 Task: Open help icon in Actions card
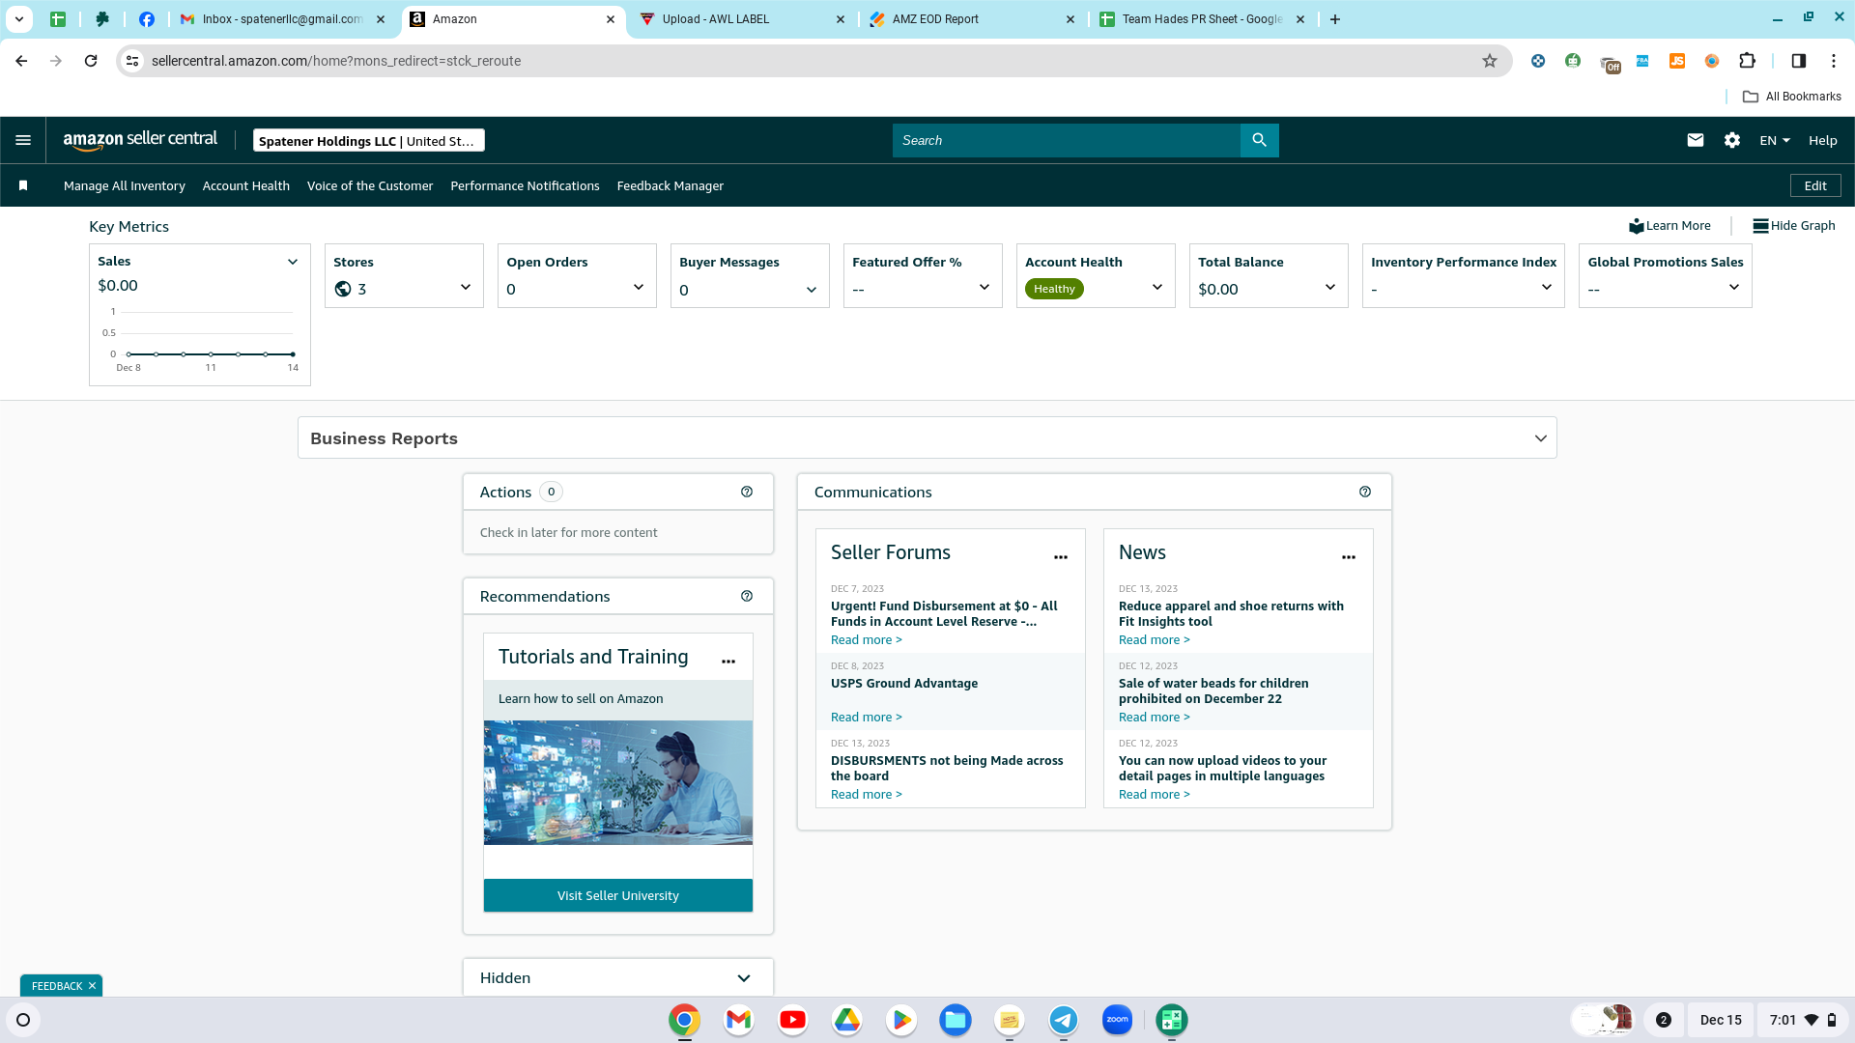[747, 492]
